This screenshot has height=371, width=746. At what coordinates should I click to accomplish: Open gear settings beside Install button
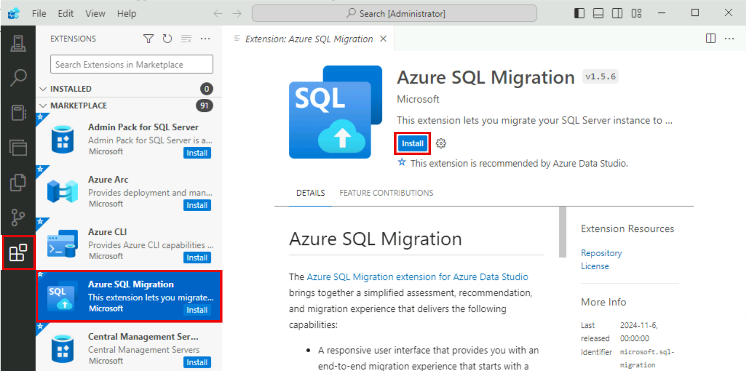[441, 143]
